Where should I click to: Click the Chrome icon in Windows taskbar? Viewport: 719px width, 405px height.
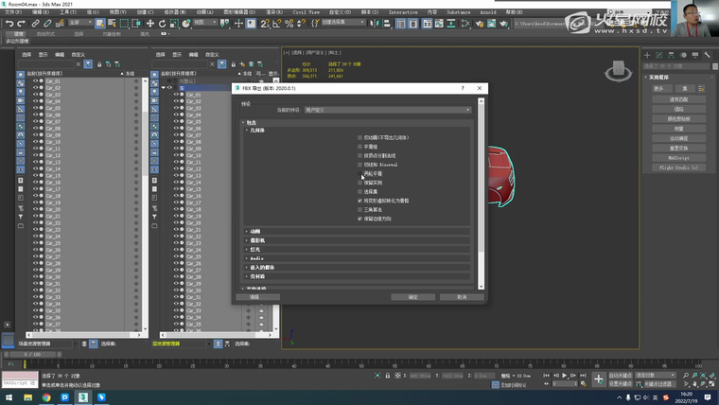coord(46,398)
